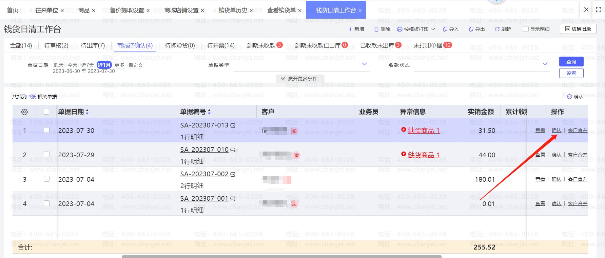Viewport: 605px width, 258px height.
Task: Switch to 待开票(14) tab
Action: [x=221, y=45]
